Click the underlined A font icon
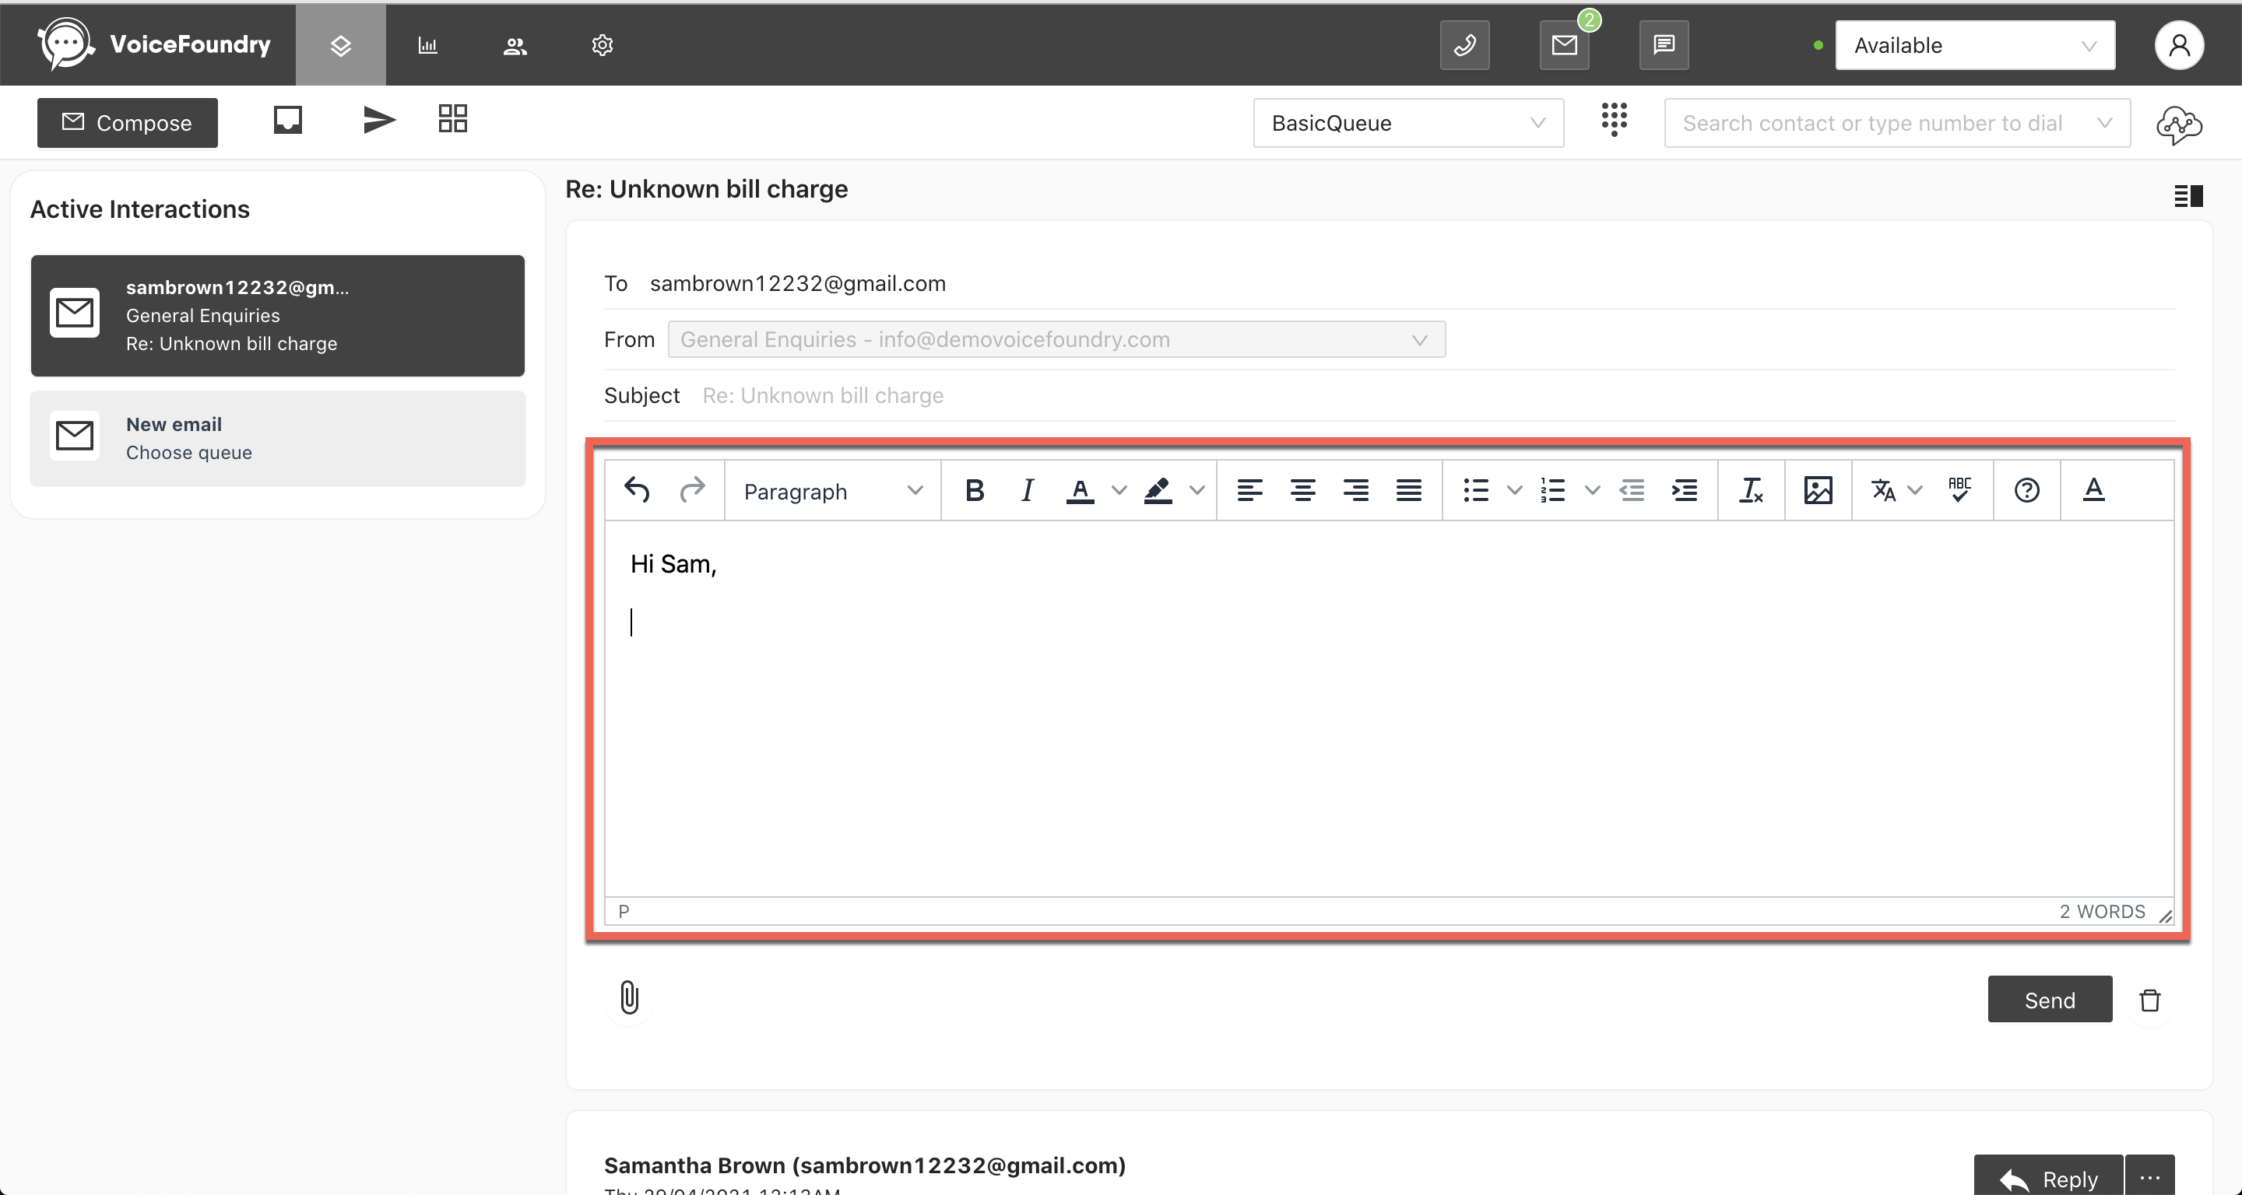This screenshot has width=2242, height=1195. tap(2094, 490)
